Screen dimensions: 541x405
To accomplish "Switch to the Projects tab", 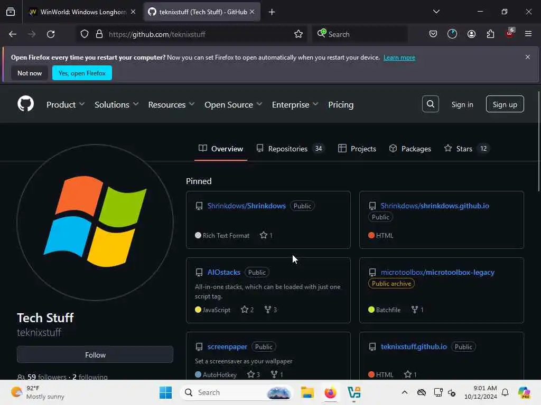I will click(357, 148).
